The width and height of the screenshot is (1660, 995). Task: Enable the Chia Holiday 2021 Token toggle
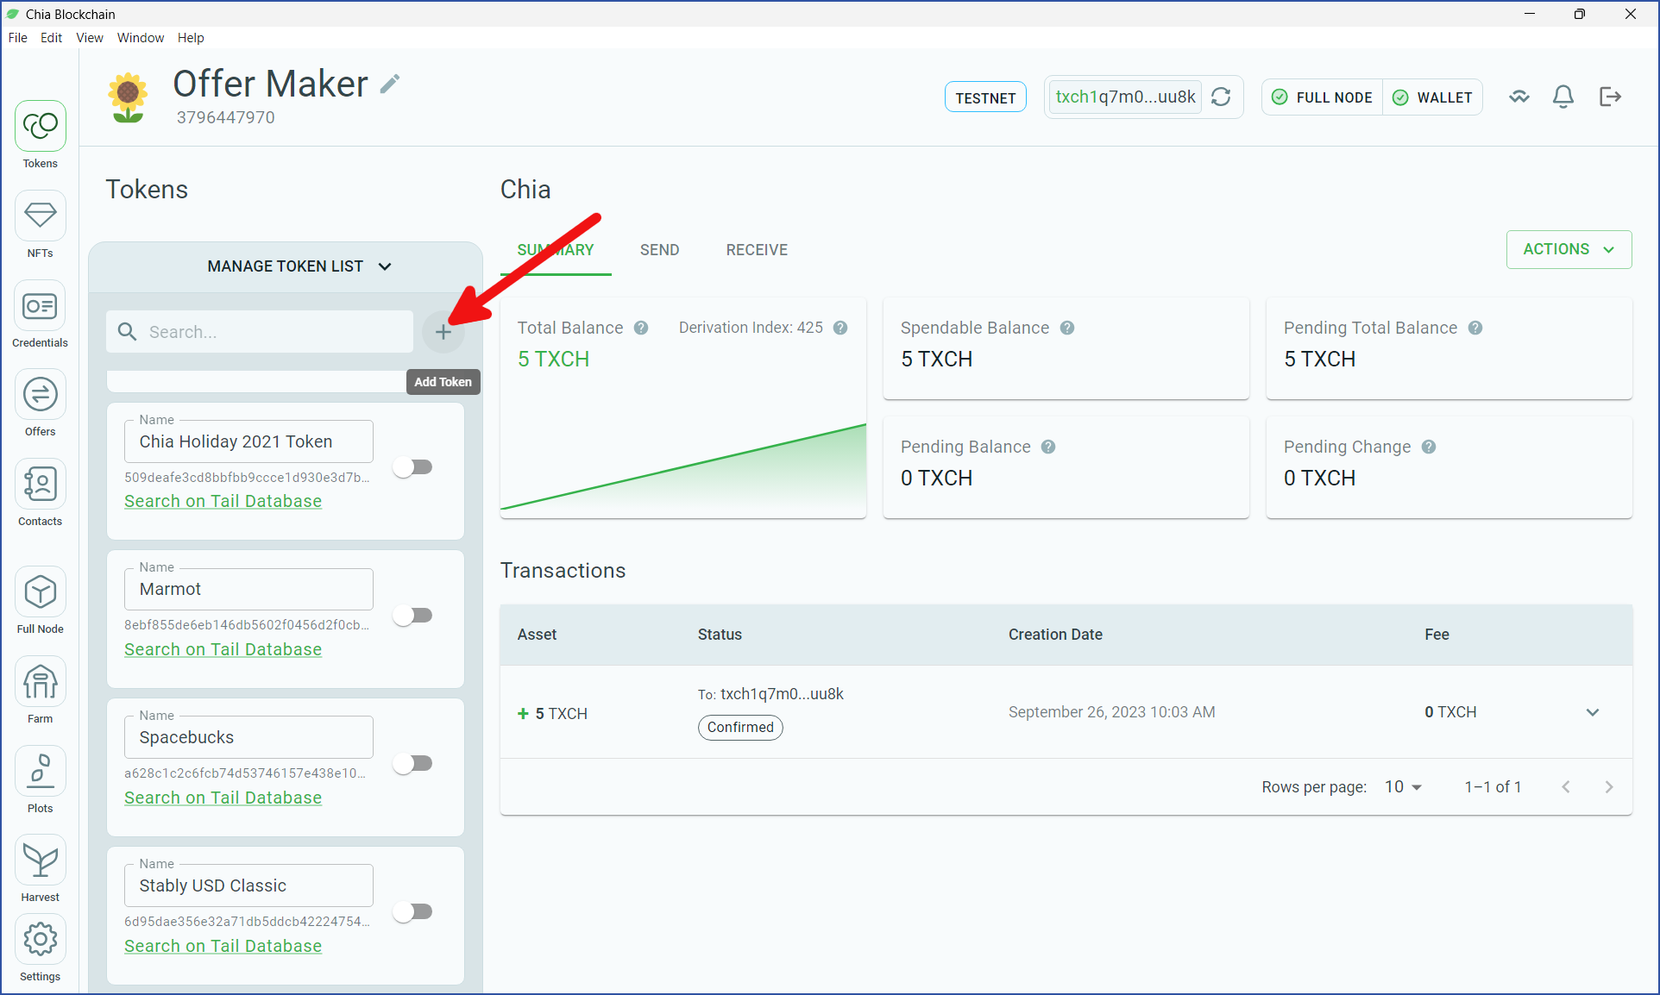412,467
